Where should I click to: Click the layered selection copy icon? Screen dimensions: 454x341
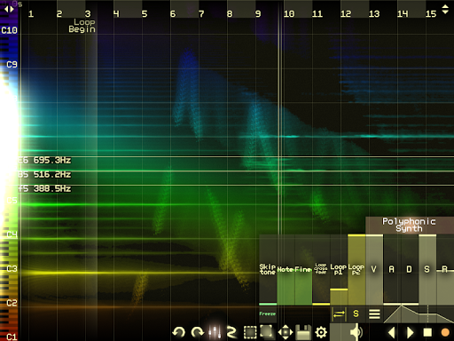click(x=267, y=332)
